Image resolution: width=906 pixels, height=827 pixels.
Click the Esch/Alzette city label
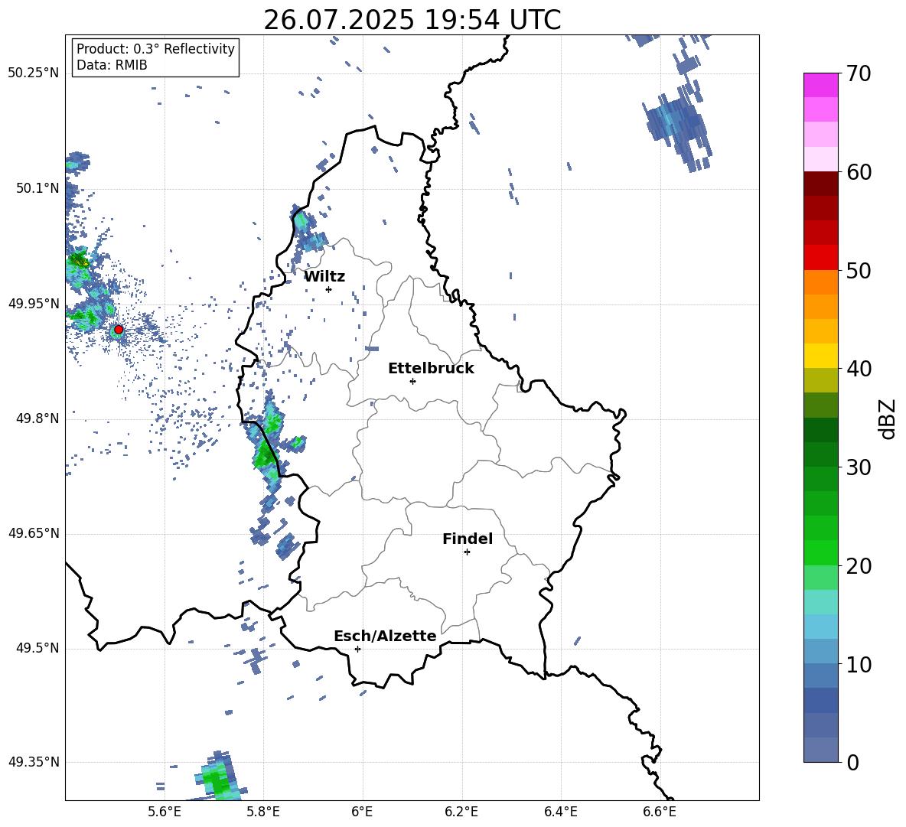pos(385,637)
